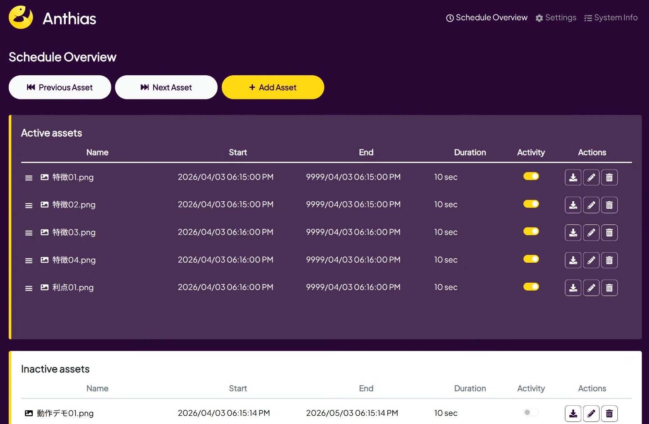Open the pencil editor for 利点01.png
The height and width of the screenshot is (424, 649).
point(591,288)
